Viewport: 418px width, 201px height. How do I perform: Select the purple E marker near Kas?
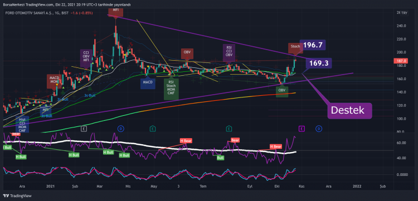pyautogui.click(x=302, y=129)
